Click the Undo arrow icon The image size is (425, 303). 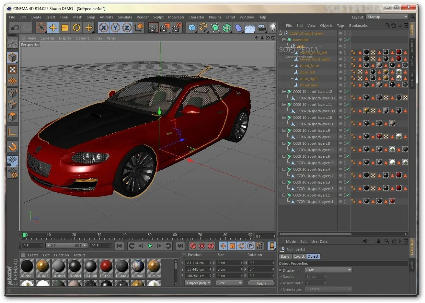(15, 28)
